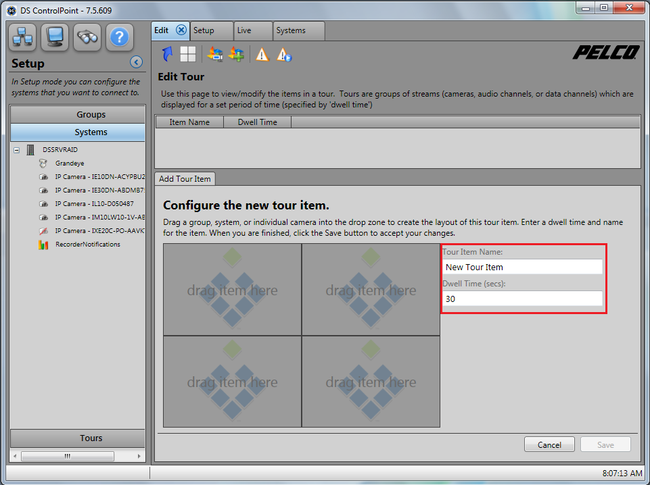The height and width of the screenshot is (485, 650).
Task: Click the Add Tour Item tab
Action: [x=184, y=178]
